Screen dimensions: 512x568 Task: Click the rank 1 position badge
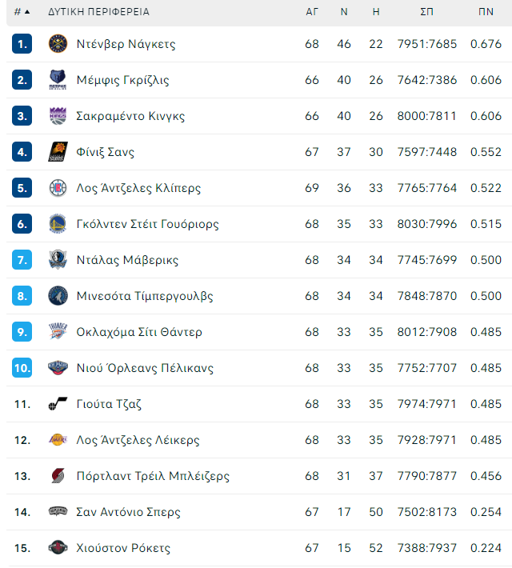22,44
